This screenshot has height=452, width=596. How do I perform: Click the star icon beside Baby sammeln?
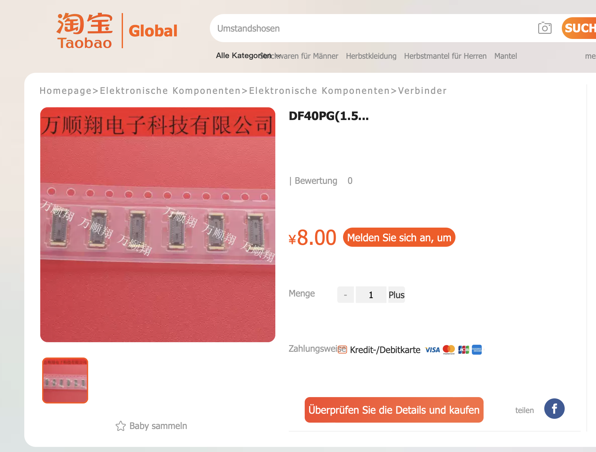pyautogui.click(x=121, y=426)
